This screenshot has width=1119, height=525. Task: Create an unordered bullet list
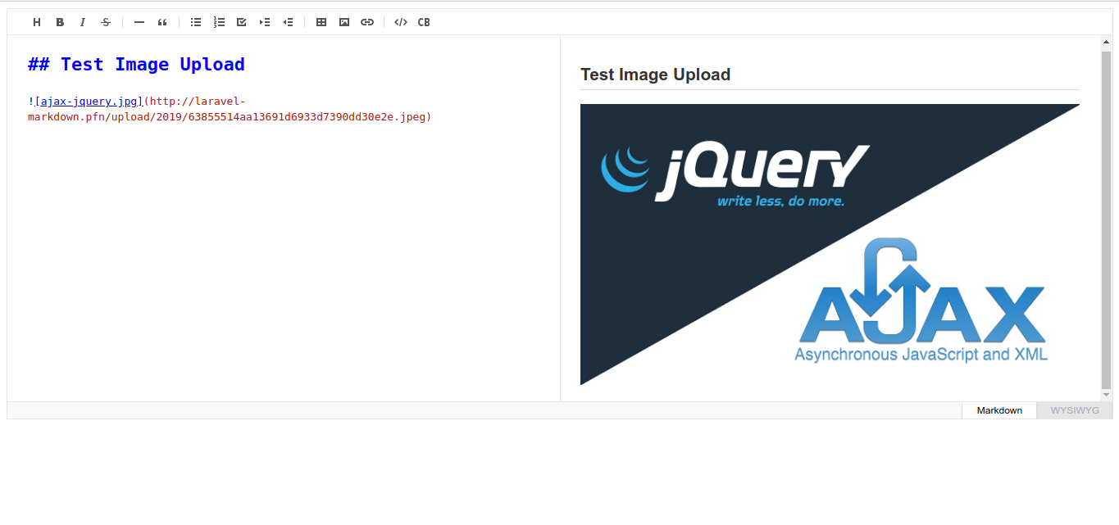196,22
